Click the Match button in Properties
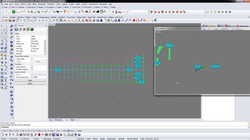Viewport: 250px width, 140px height. [x=30, y=80]
